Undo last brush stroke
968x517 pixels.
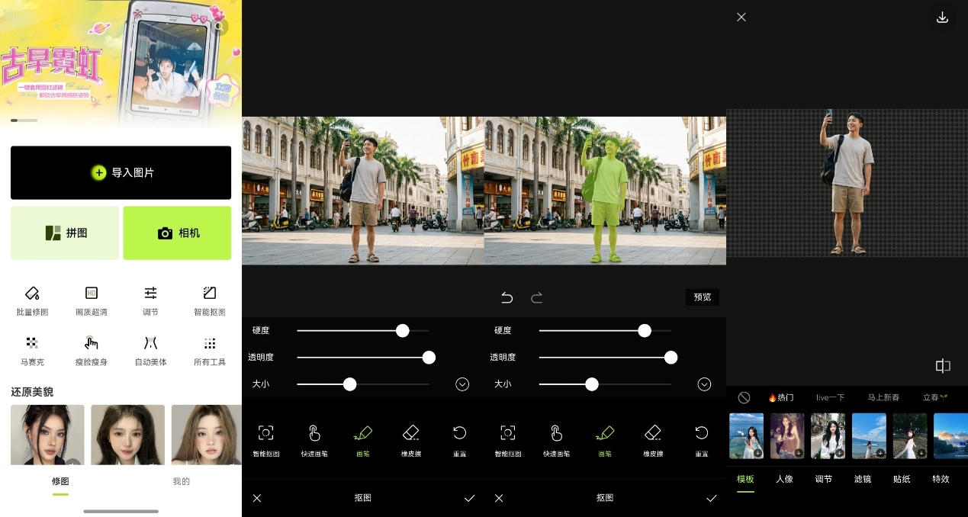tap(507, 297)
